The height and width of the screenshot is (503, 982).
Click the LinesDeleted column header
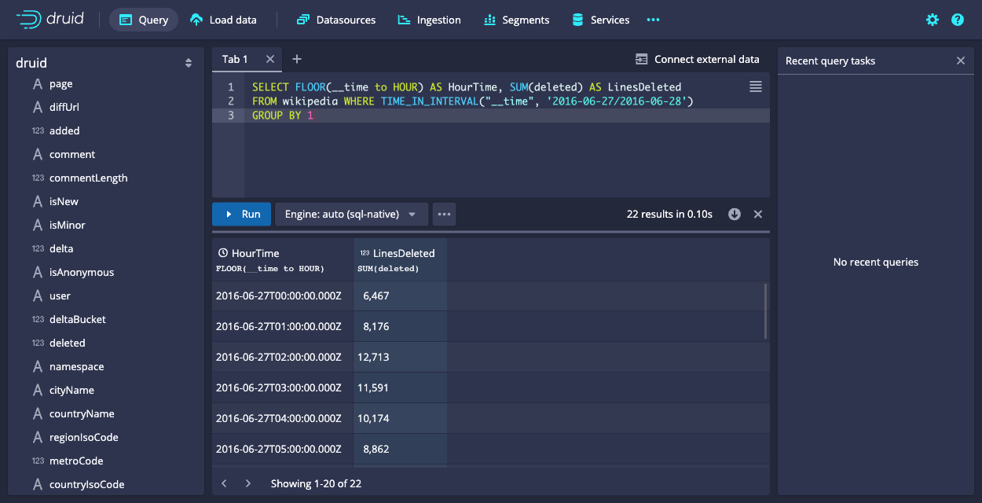(x=403, y=253)
